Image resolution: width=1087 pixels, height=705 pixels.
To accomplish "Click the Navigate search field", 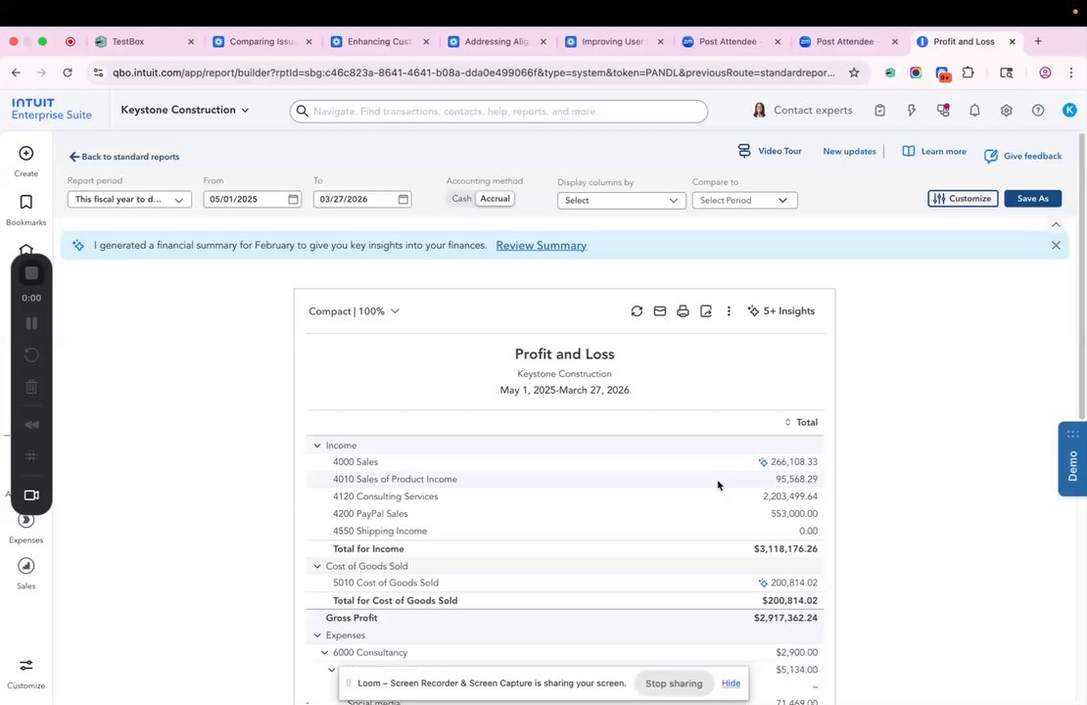I will 498,112.
